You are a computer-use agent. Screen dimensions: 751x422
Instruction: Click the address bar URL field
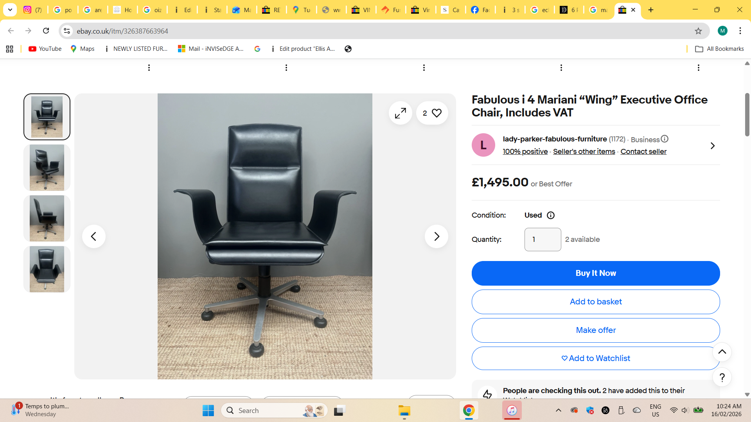383,31
